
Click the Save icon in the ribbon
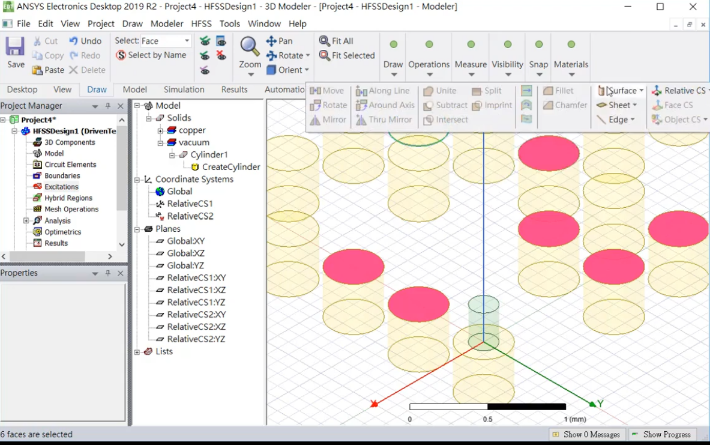[15, 46]
